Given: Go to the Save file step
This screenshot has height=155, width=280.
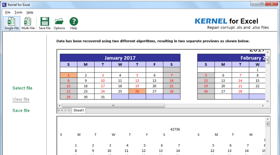Looking at the screenshot, I should 21,110.
